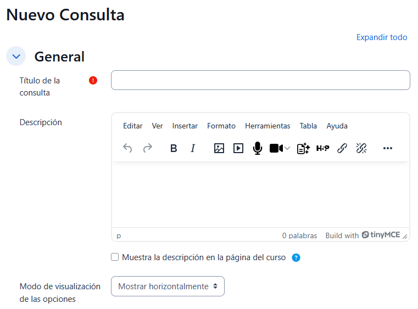This screenshot has width=418, height=309.
Task: Click the insert link chain icon
Action: pos(342,148)
